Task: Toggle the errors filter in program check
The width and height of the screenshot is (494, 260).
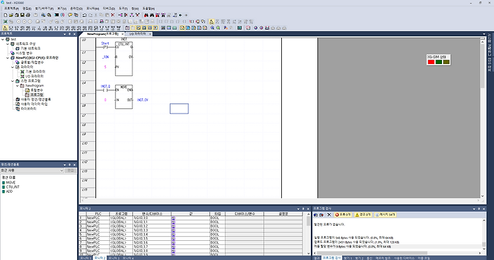Action: [343, 214]
